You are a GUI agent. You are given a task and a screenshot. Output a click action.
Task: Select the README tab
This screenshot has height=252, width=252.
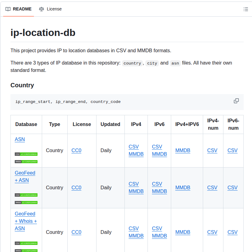click(x=22, y=9)
